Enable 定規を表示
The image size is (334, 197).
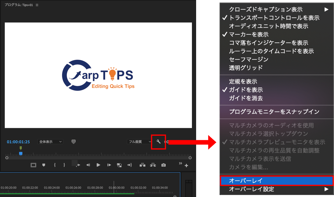click(276, 81)
